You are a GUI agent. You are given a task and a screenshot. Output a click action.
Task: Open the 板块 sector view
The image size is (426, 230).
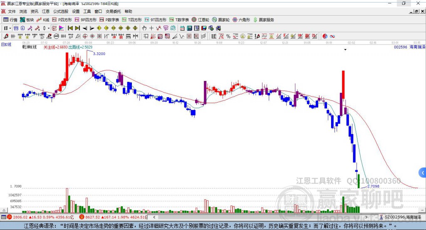pos(27,20)
